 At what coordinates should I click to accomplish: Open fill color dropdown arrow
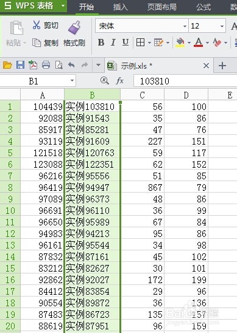(189, 43)
